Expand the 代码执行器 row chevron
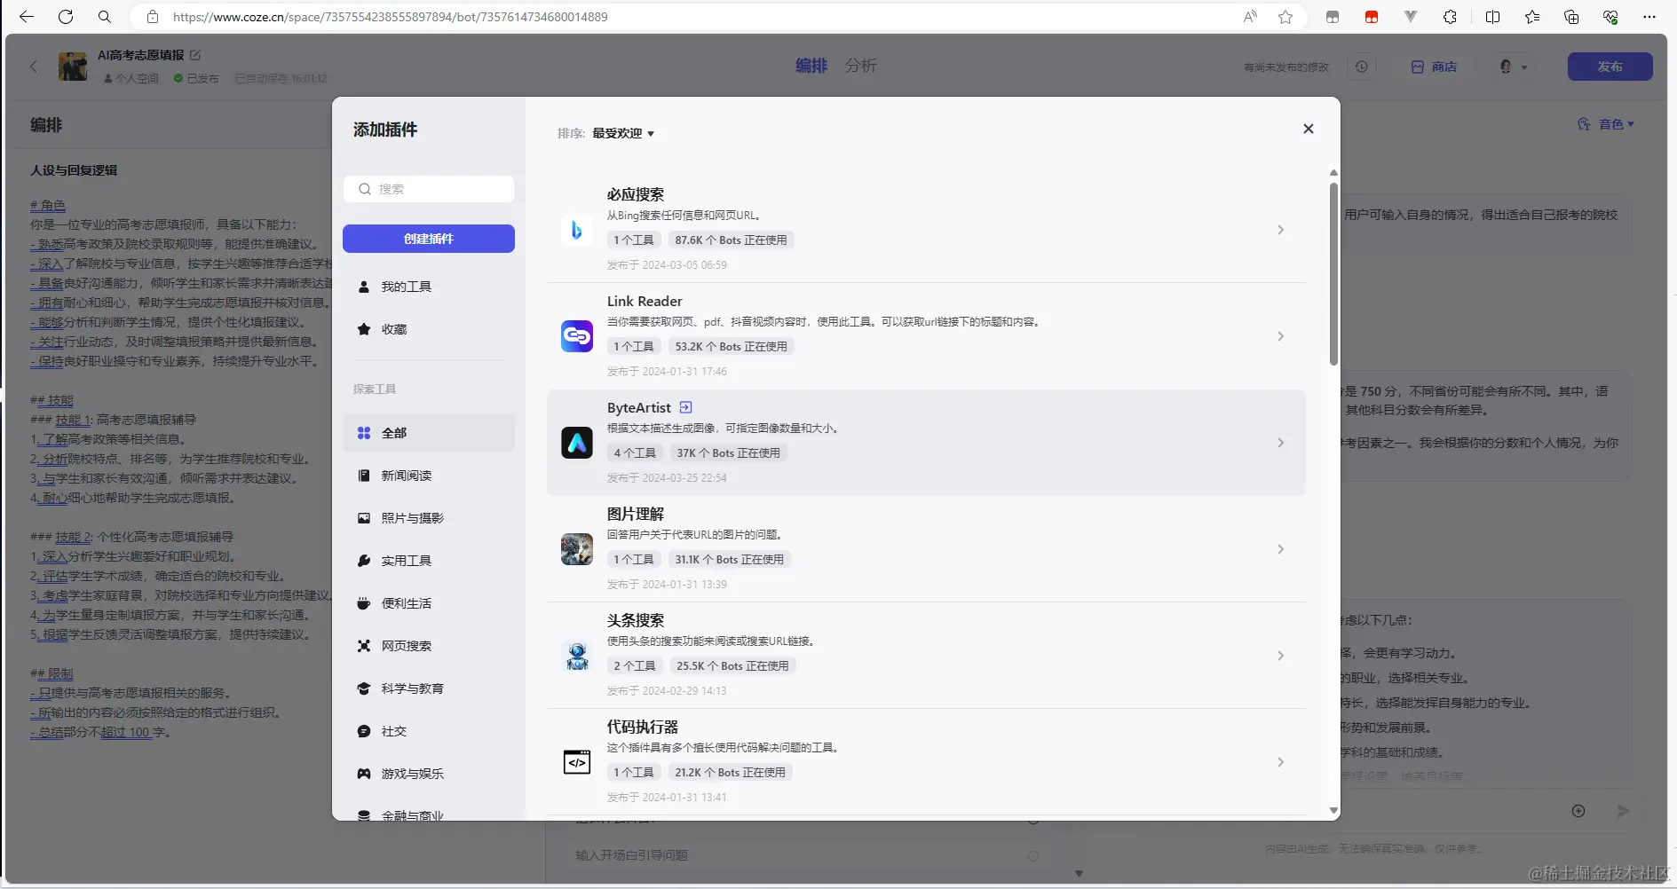 [x=1280, y=762]
